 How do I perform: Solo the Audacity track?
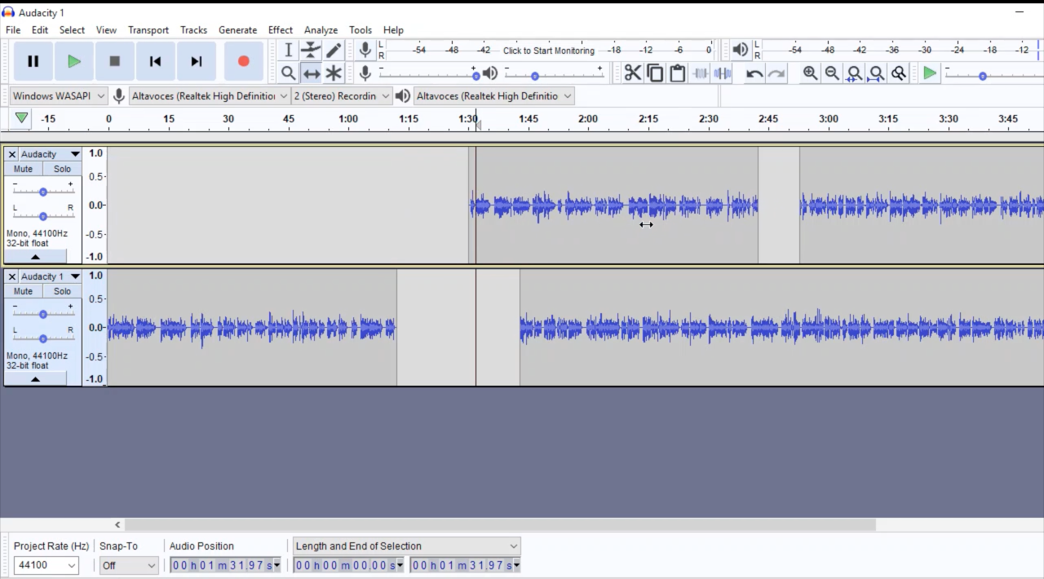(x=62, y=169)
